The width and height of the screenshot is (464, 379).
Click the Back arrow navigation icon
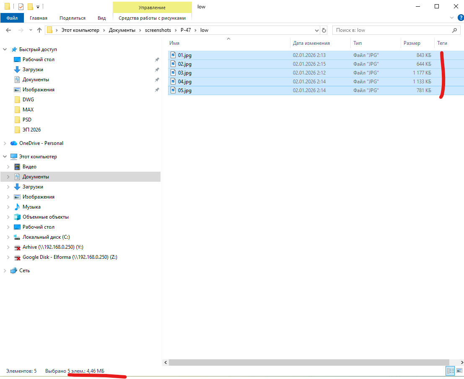tap(9, 30)
